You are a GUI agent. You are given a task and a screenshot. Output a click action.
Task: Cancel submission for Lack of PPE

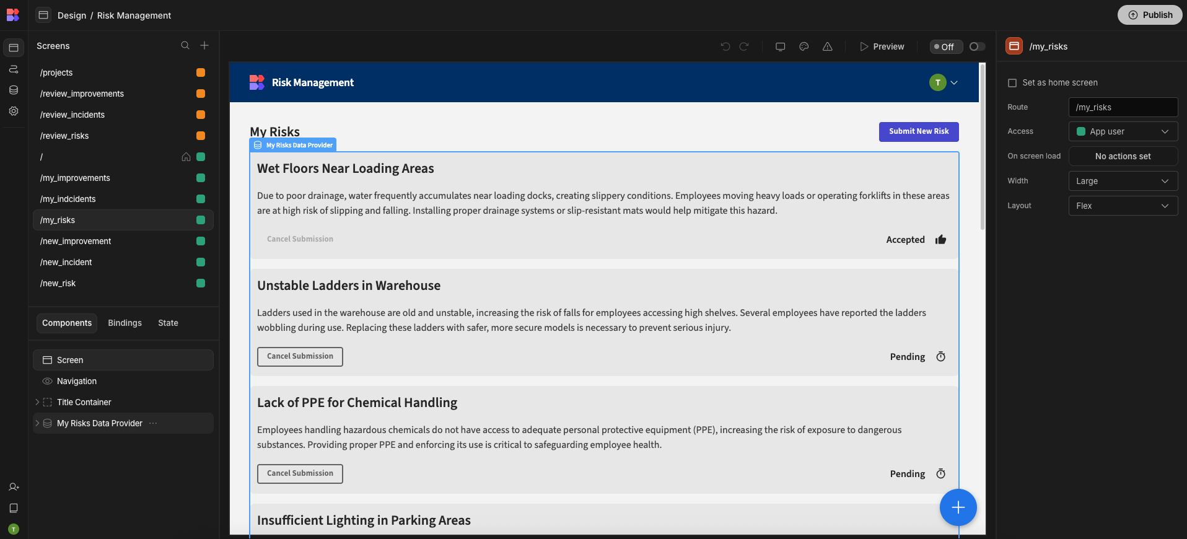(x=300, y=473)
